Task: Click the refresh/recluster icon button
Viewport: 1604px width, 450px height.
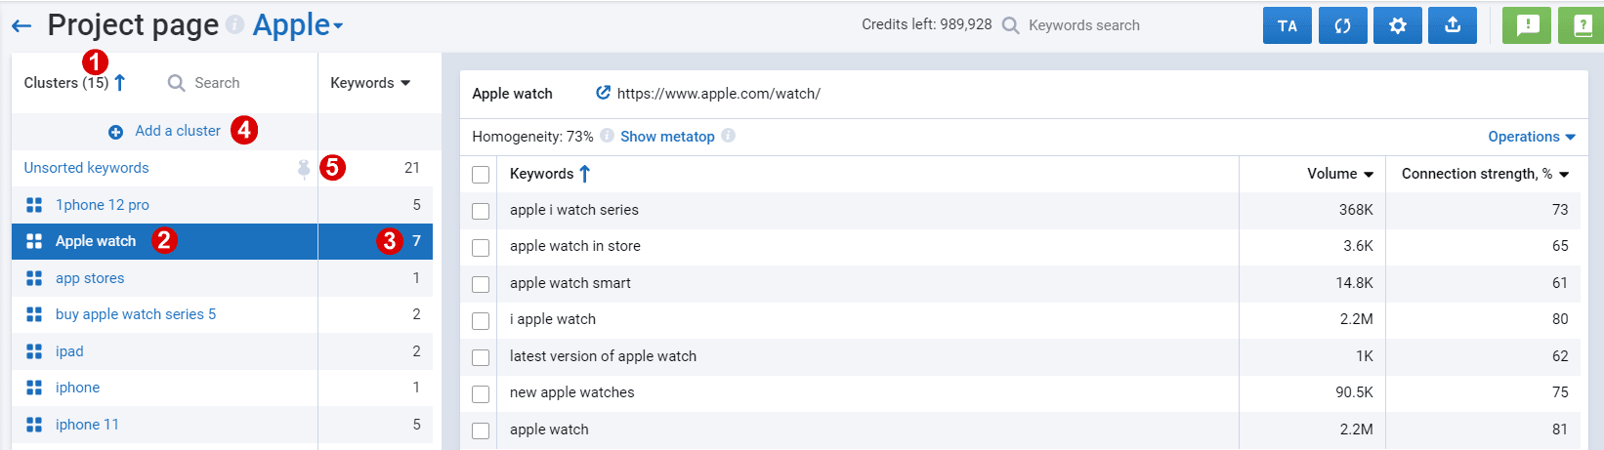Action: coord(1343,26)
